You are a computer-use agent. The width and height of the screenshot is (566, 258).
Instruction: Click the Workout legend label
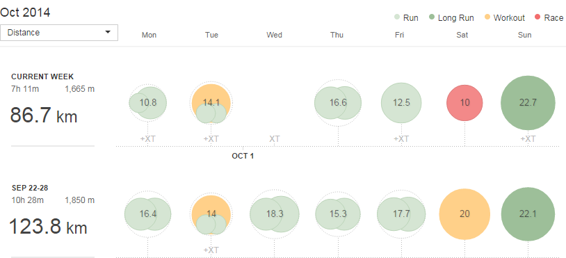point(509,17)
